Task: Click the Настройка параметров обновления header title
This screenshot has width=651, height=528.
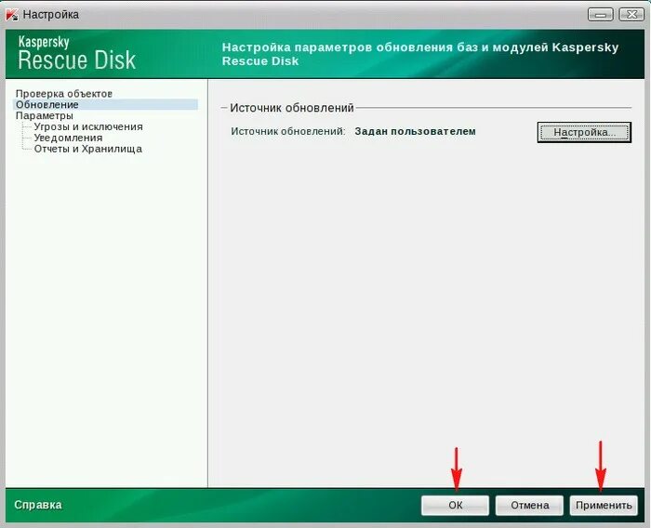Action: point(420,54)
